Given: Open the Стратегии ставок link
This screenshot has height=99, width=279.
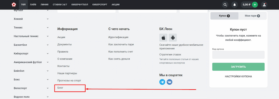Looking at the screenshot, I should [170, 54].
